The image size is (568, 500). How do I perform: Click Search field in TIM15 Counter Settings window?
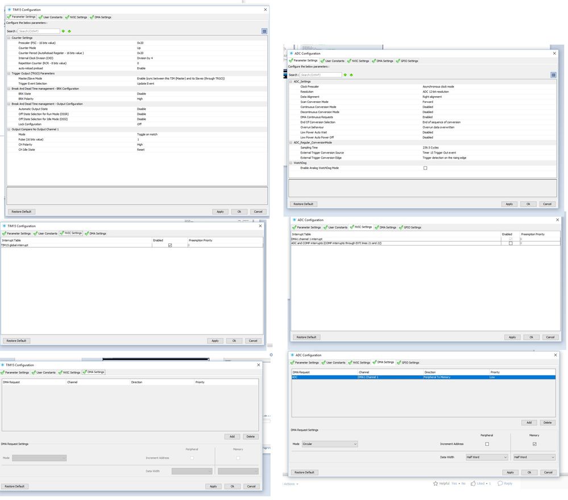tap(39, 31)
